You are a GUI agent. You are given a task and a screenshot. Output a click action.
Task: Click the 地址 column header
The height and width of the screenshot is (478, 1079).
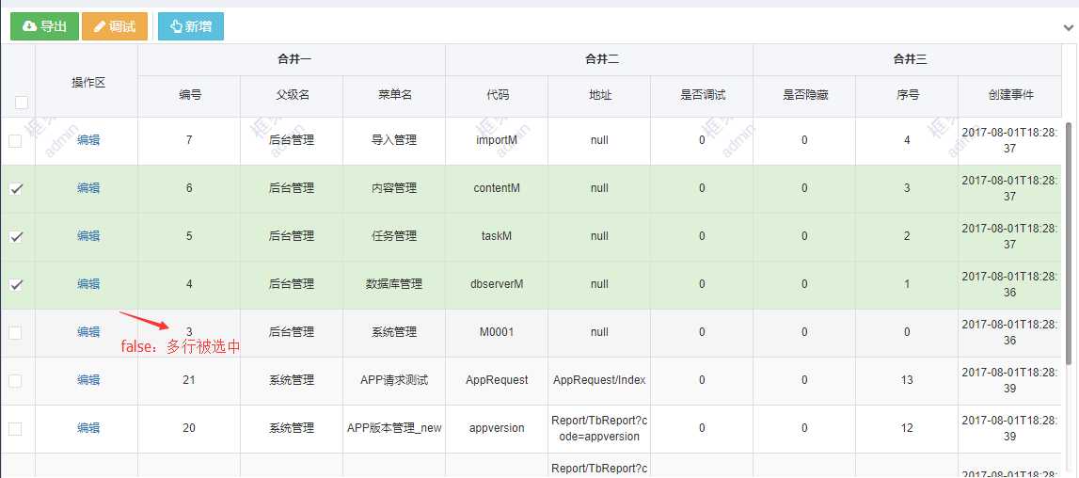pyautogui.click(x=599, y=96)
